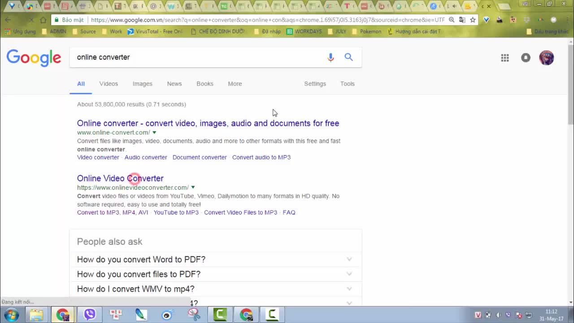
Task: Open 'Online converter - convert video, images' result
Action: pos(208,123)
